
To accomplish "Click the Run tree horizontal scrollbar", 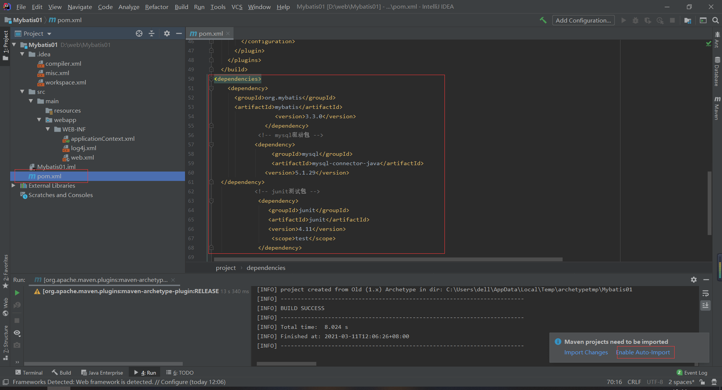I will (103, 364).
